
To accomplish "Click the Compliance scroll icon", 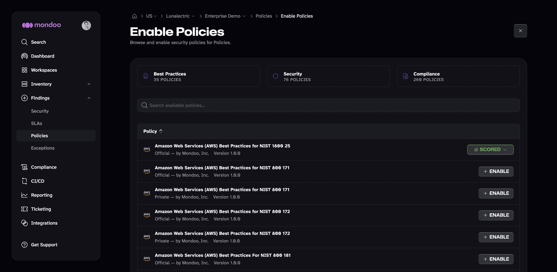I will pos(24,167).
